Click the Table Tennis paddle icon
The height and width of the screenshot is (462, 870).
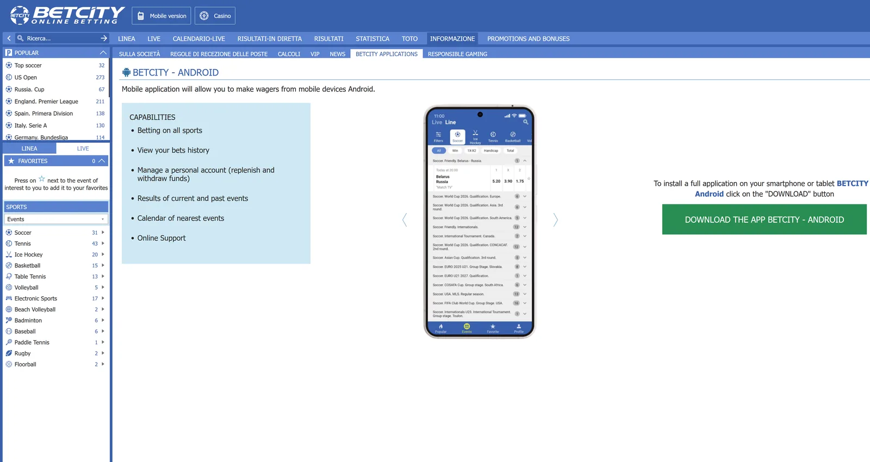pos(9,277)
